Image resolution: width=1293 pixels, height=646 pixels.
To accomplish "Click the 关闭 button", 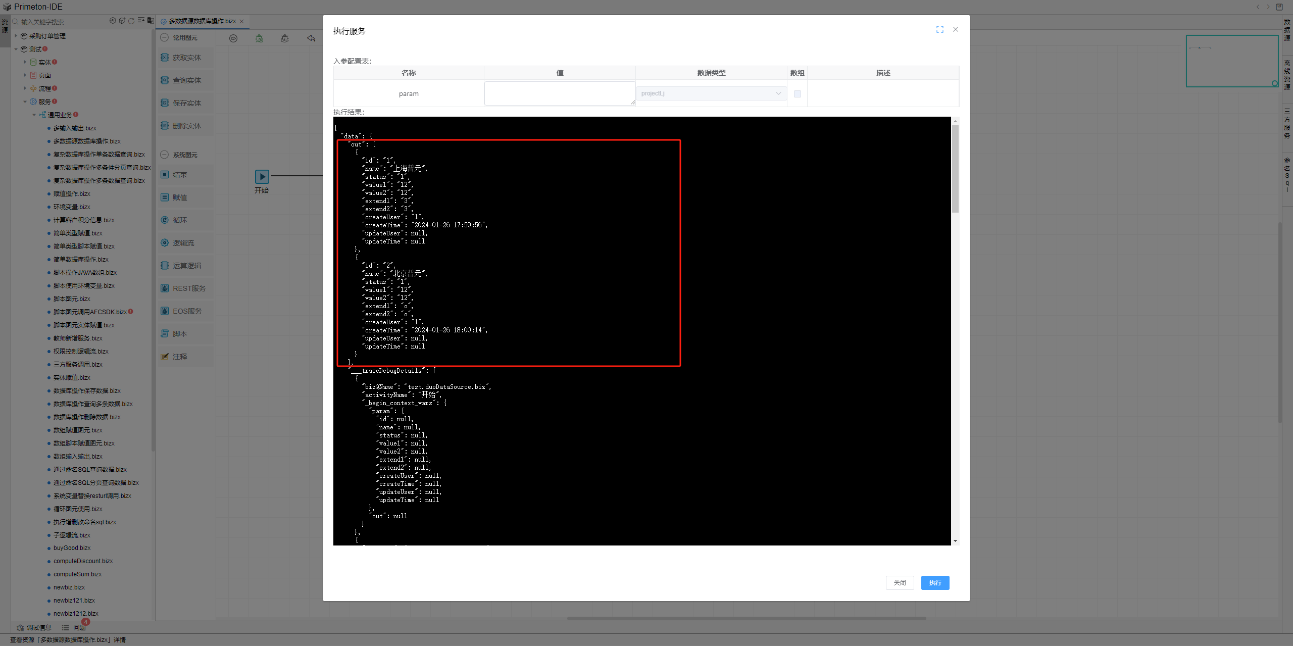I will tap(899, 582).
